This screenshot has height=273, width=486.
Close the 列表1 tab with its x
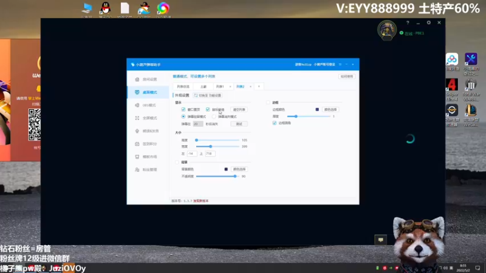[x=230, y=87]
